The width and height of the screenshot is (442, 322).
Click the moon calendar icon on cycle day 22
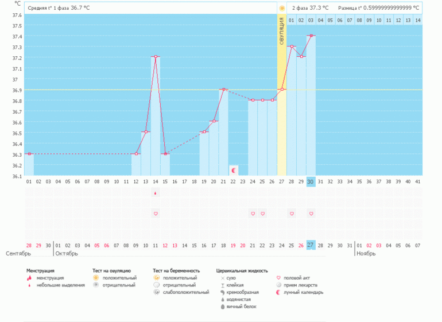[x=233, y=170]
